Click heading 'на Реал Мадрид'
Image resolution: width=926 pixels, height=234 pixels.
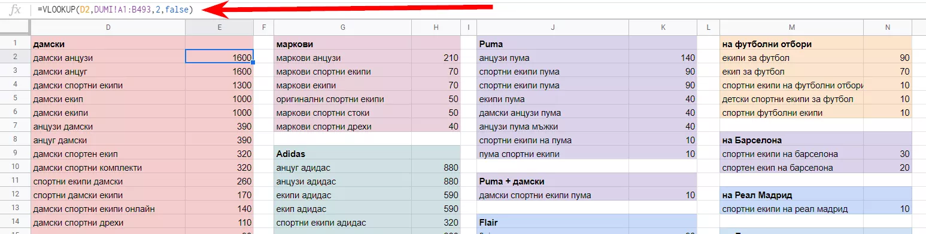[791, 195]
